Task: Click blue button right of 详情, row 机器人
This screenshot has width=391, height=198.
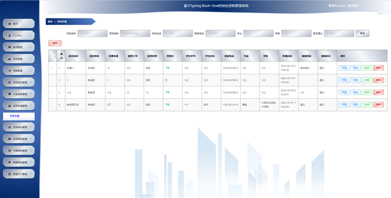Action: 356,68
